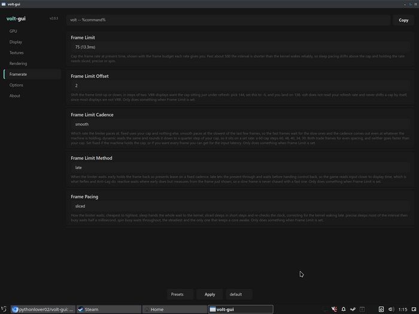Image resolution: width=419 pixels, height=314 pixels.
Task: Switch to Steam window in taskbar
Action: (109, 309)
